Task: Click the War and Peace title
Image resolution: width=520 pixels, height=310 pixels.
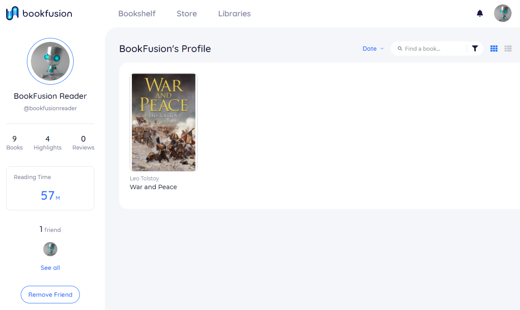Action: tap(153, 187)
